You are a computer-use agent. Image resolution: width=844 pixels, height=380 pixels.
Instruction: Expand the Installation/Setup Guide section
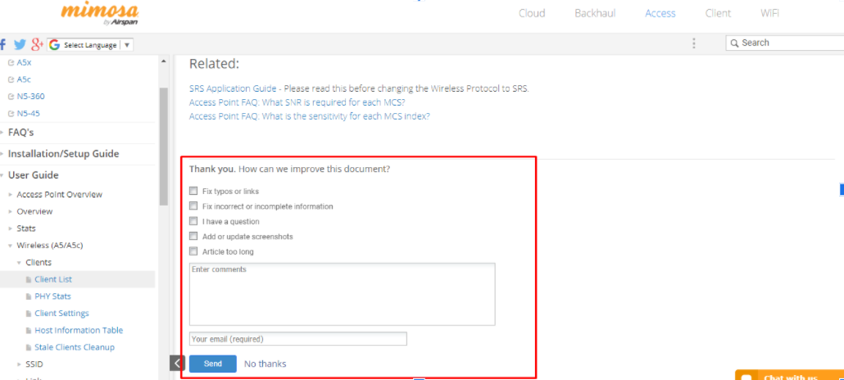pyautogui.click(x=63, y=154)
